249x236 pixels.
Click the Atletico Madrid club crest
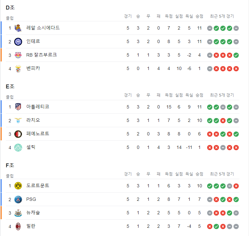[18, 107]
